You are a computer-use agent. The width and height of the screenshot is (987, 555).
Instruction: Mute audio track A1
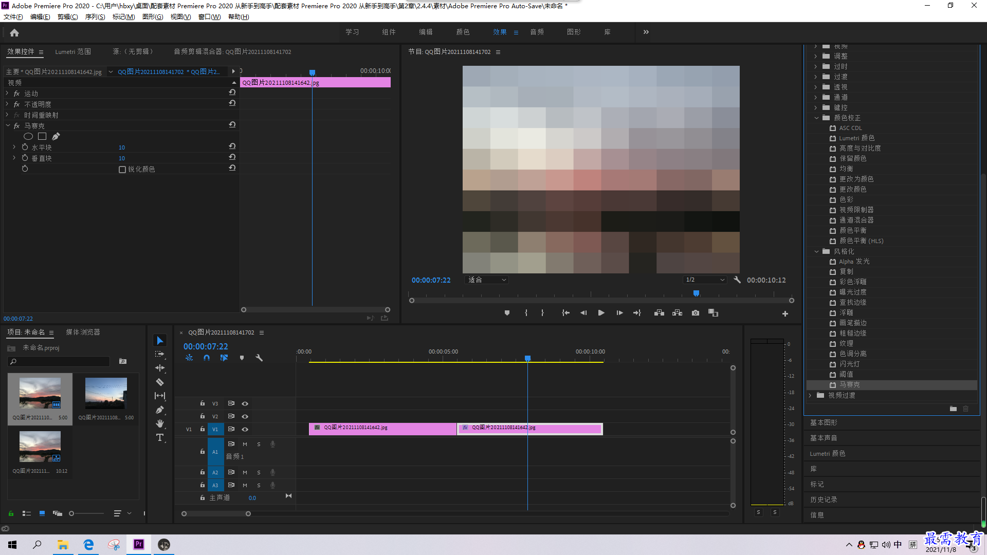click(245, 444)
